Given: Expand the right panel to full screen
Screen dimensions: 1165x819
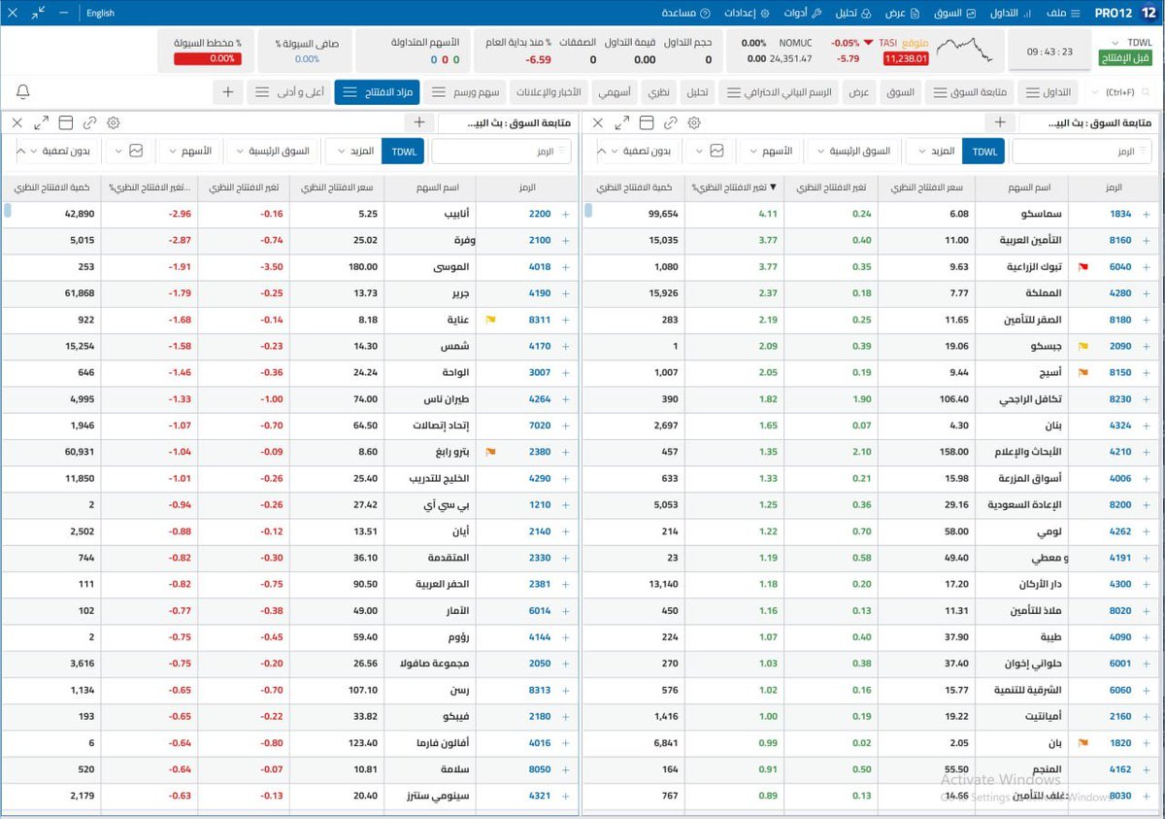Looking at the screenshot, I should [x=621, y=123].
